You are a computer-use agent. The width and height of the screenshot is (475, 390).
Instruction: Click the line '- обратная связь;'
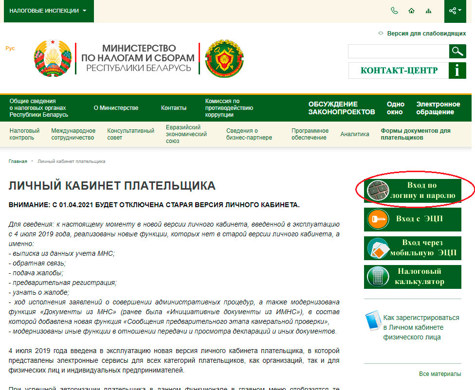(37, 263)
